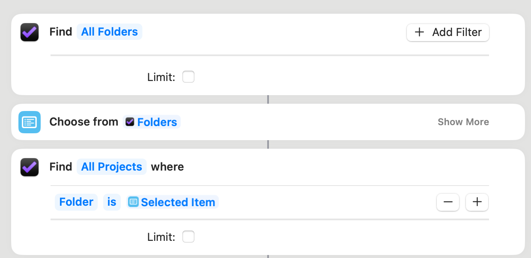Click the OmniFocus icon beside Find All Folders

pos(30,32)
